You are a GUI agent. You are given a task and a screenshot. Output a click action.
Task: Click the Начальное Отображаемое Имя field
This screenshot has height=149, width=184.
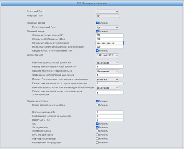coord(110,39)
